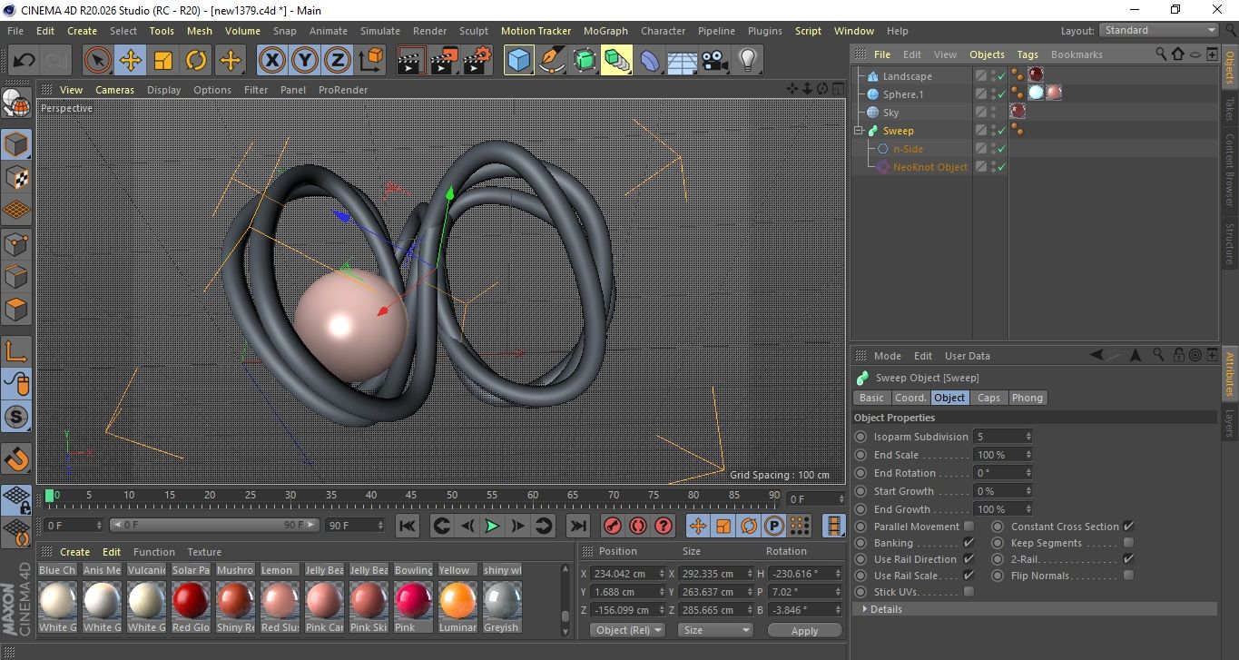Click the Floor environment icon
The height and width of the screenshot is (660, 1239).
point(682,61)
